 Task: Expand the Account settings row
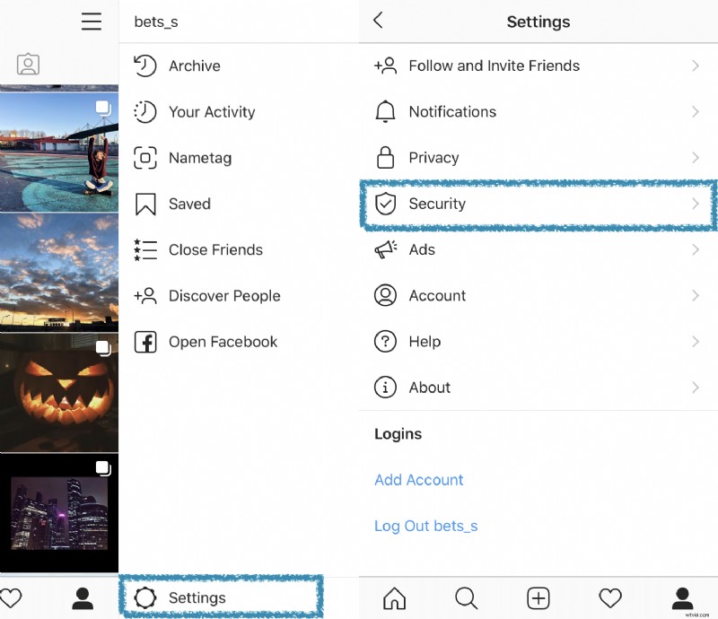538,295
